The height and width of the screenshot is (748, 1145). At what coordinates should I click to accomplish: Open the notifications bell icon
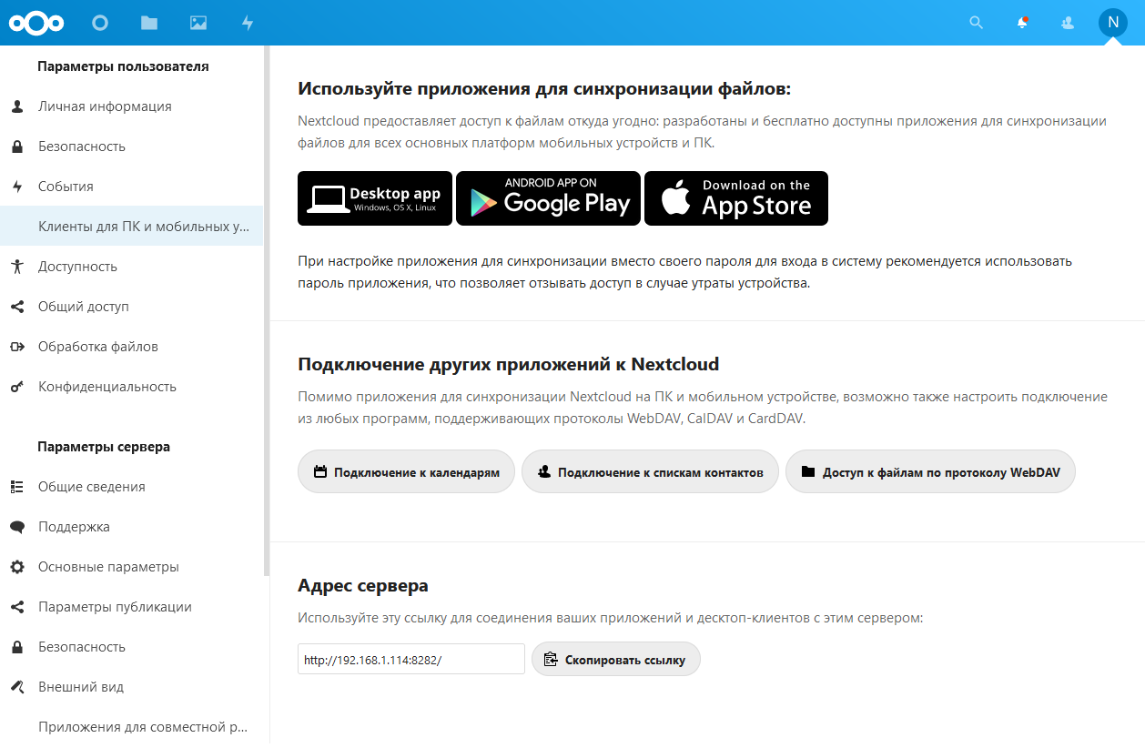(x=1023, y=23)
